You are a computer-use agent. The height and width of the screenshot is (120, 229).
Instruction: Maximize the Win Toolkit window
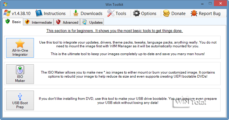[x=210, y=3]
